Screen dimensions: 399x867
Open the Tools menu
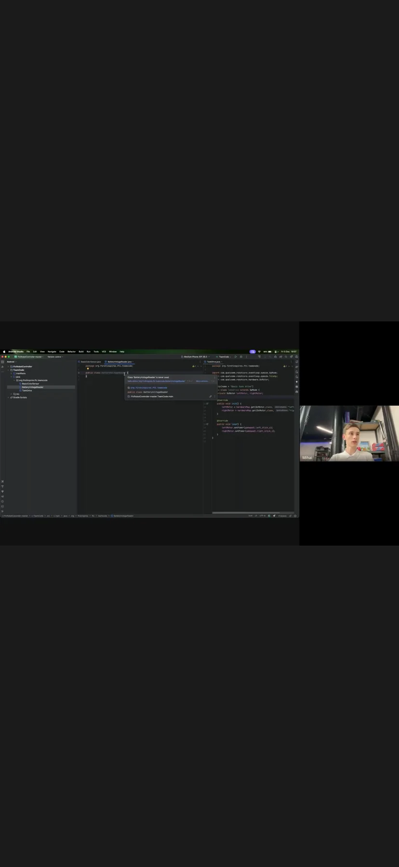96,352
